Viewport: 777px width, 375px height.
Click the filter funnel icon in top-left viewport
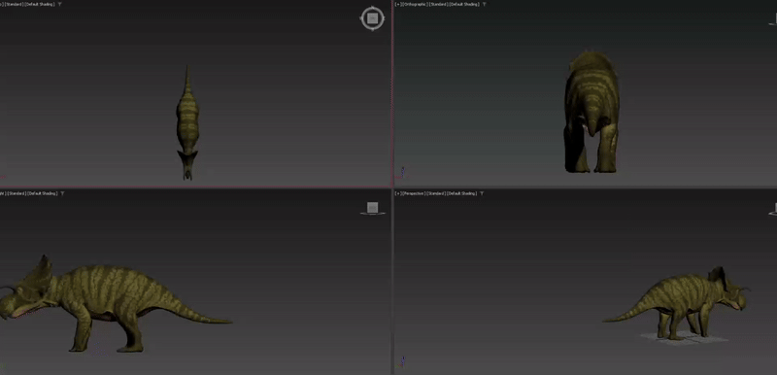tap(60, 4)
